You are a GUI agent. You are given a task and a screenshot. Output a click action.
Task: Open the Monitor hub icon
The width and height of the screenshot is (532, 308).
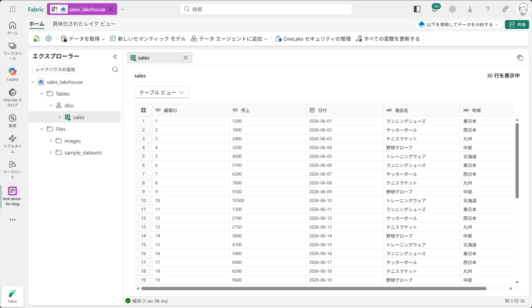[x=12, y=121]
